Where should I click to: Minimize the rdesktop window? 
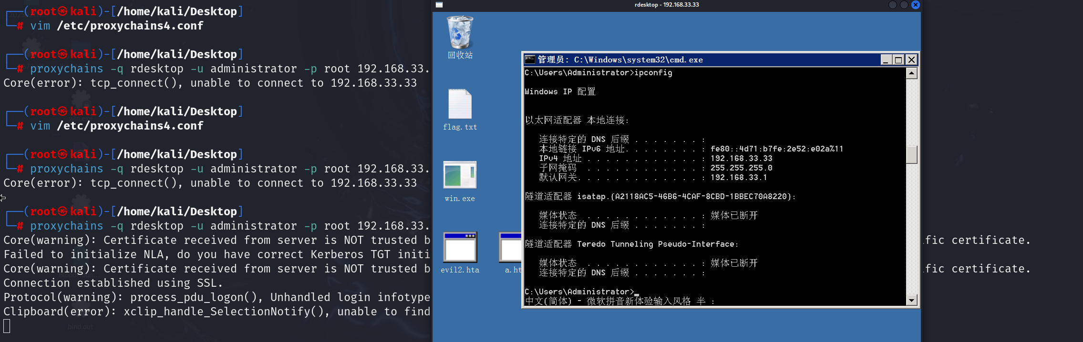(893, 5)
